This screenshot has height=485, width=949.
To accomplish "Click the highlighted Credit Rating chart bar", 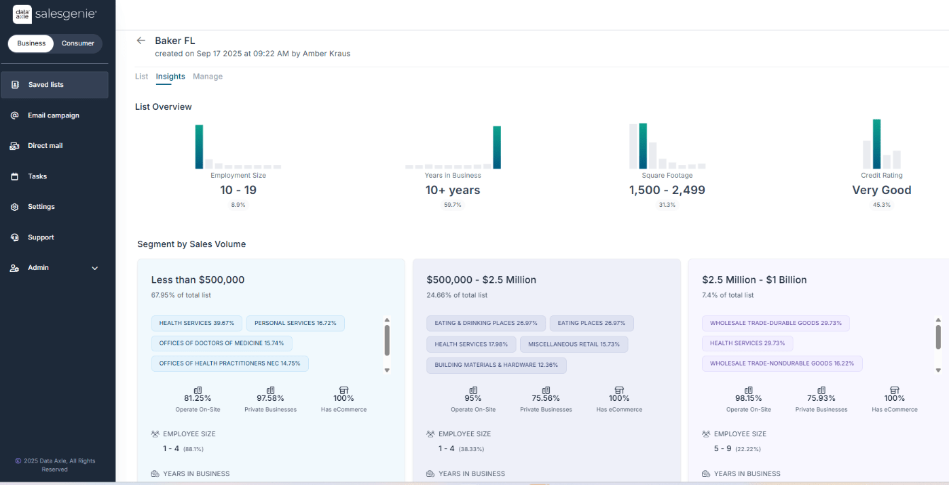I will tap(877, 144).
